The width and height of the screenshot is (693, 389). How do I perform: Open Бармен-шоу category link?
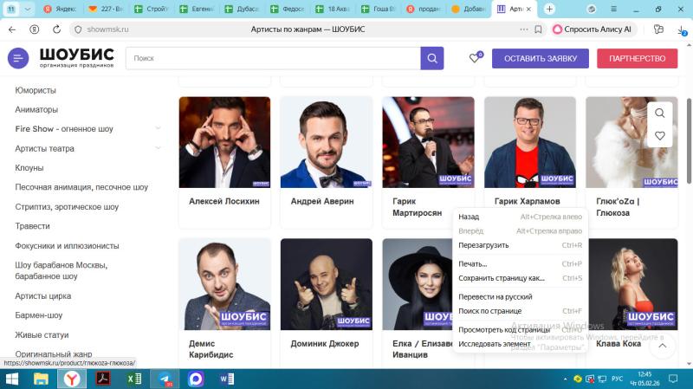tap(38, 315)
